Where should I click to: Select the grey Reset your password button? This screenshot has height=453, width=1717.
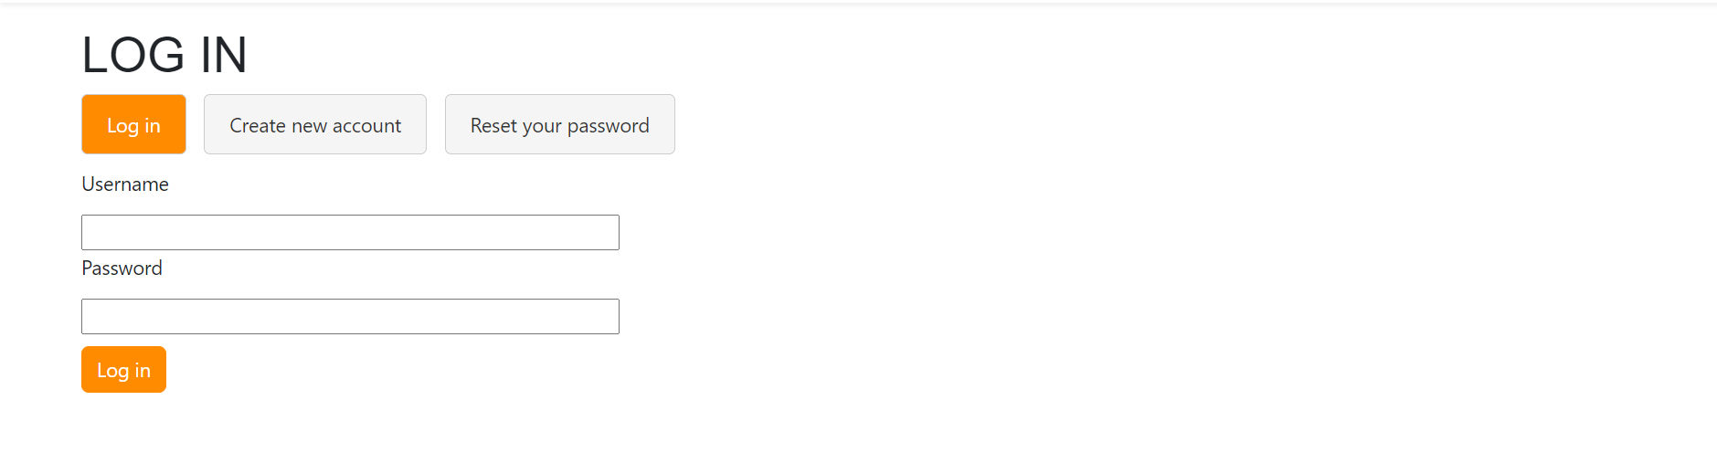click(560, 124)
